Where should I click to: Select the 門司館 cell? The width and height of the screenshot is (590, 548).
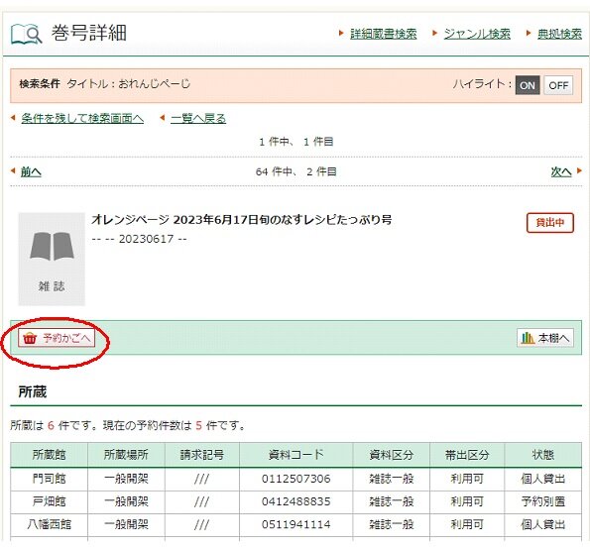coord(49,479)
